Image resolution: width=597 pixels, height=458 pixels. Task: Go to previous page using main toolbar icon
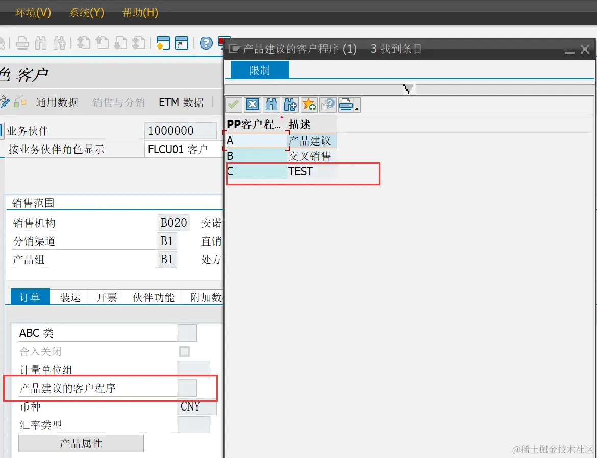(x=102, y=43)
